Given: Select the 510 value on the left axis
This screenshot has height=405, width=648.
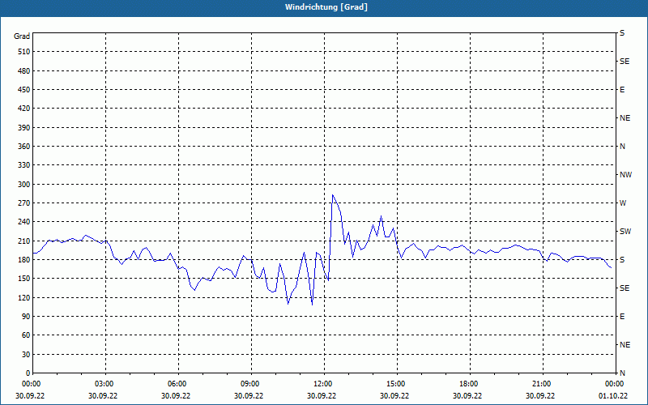Looking at the screenshot, I should coord(24,52).
